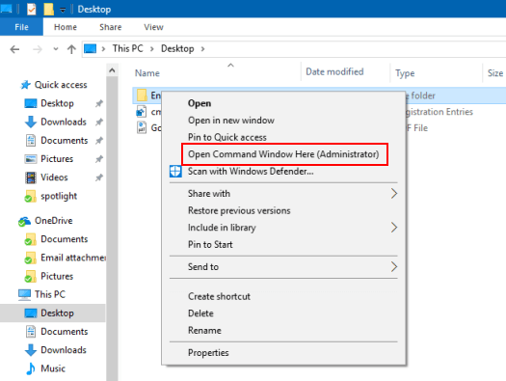Open Customize Quick Access Toolbar dropdown
This screenshot has height=381, width=506.
coord(63,10)
